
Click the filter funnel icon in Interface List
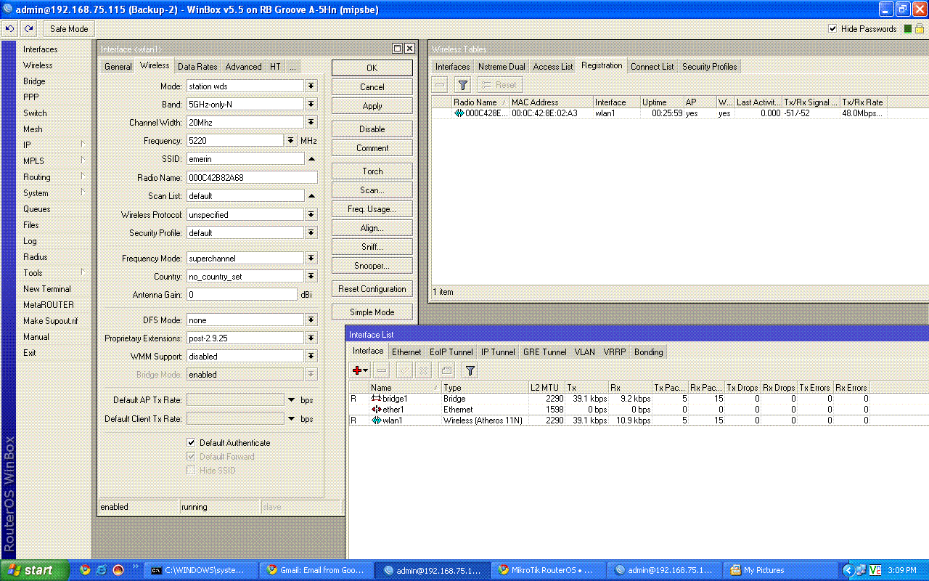coord(470,370)
